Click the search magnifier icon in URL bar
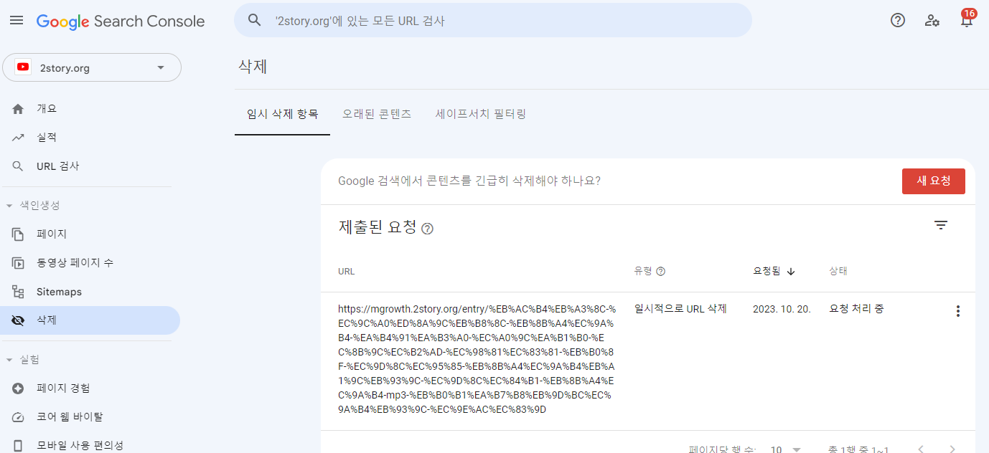This screenshot has width=989, height=453. click(254, 20)
